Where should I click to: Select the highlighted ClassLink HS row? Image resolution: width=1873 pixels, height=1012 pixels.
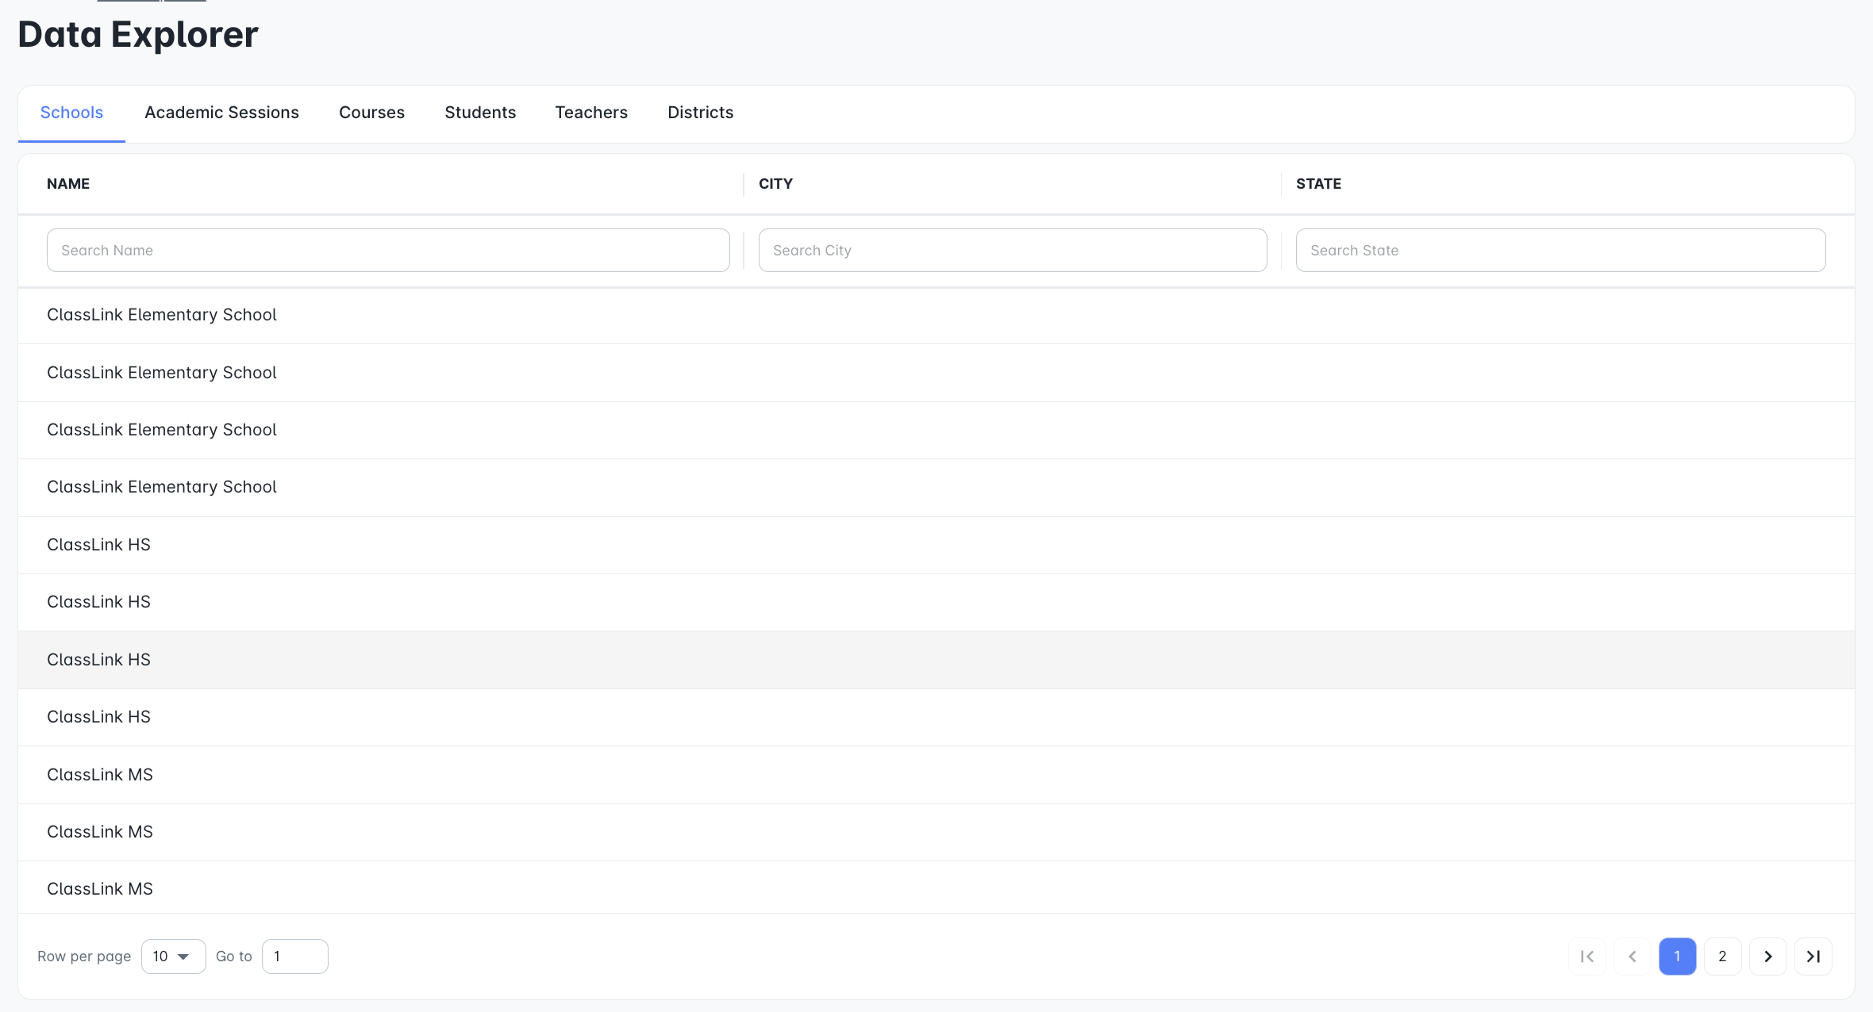coord(936,660)
